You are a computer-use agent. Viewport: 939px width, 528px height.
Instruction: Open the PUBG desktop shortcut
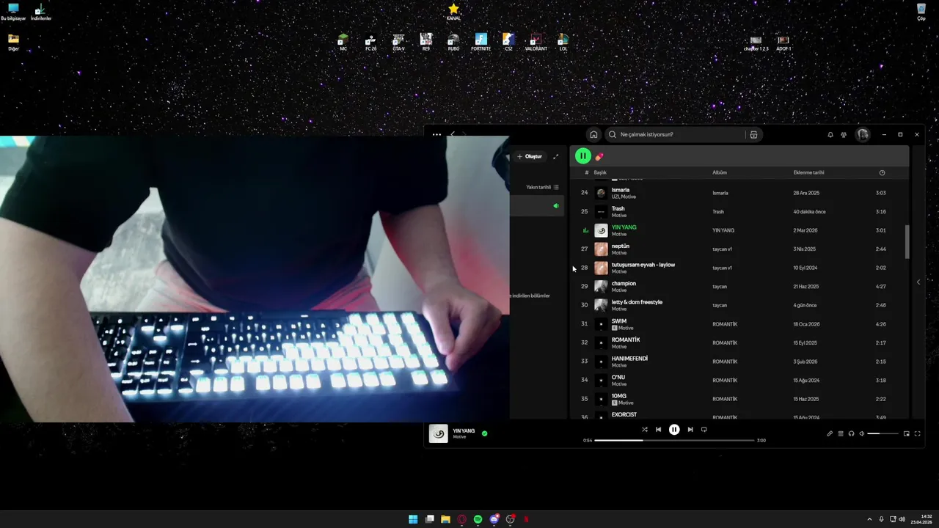click(x=453, y=42)
